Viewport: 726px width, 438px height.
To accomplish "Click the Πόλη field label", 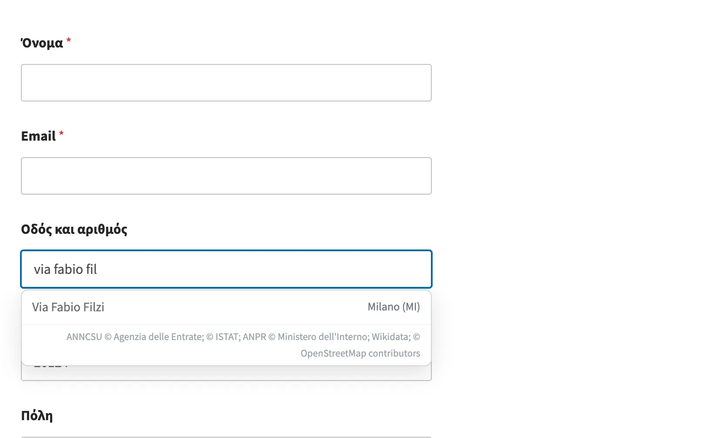I will click(x=37, y=416).
